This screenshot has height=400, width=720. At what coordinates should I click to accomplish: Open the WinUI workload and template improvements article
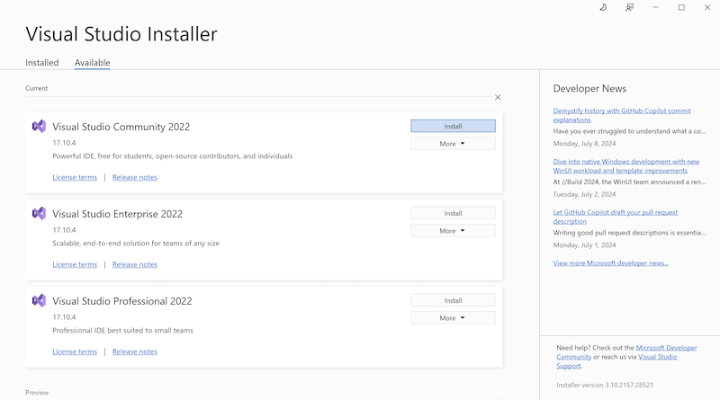pyautogui.click(x=625, y=166)
